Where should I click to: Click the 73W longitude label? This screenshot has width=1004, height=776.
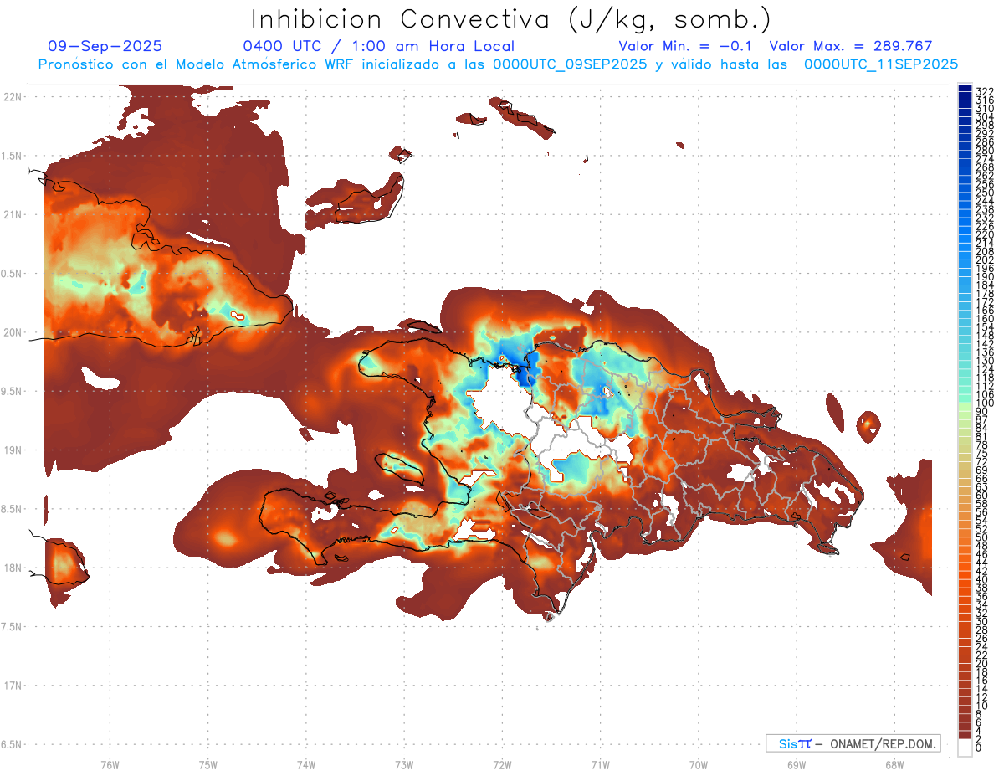click(404, 764)
